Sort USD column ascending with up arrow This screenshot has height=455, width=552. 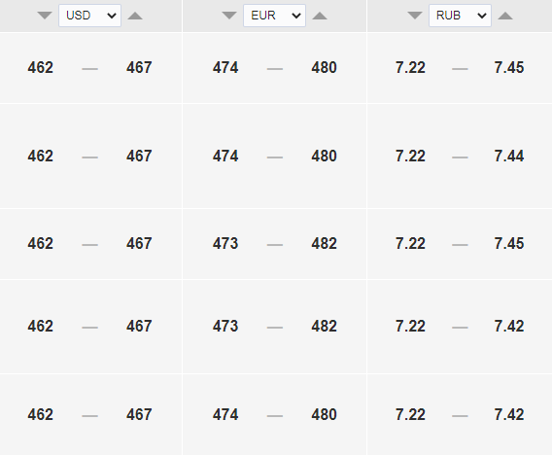(x=135, y=16)
